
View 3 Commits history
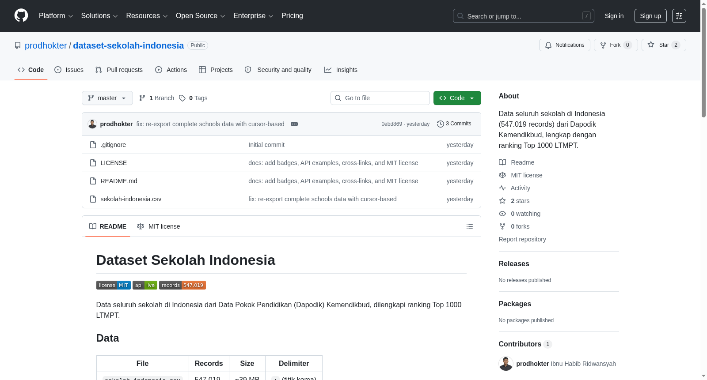click(454, 124)
